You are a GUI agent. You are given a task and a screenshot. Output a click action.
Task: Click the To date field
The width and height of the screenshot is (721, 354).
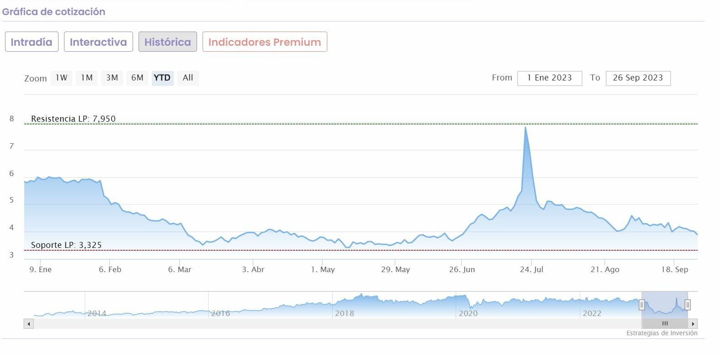(x=638, y=78)
